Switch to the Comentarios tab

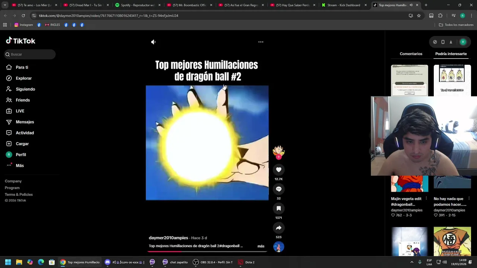411,54
